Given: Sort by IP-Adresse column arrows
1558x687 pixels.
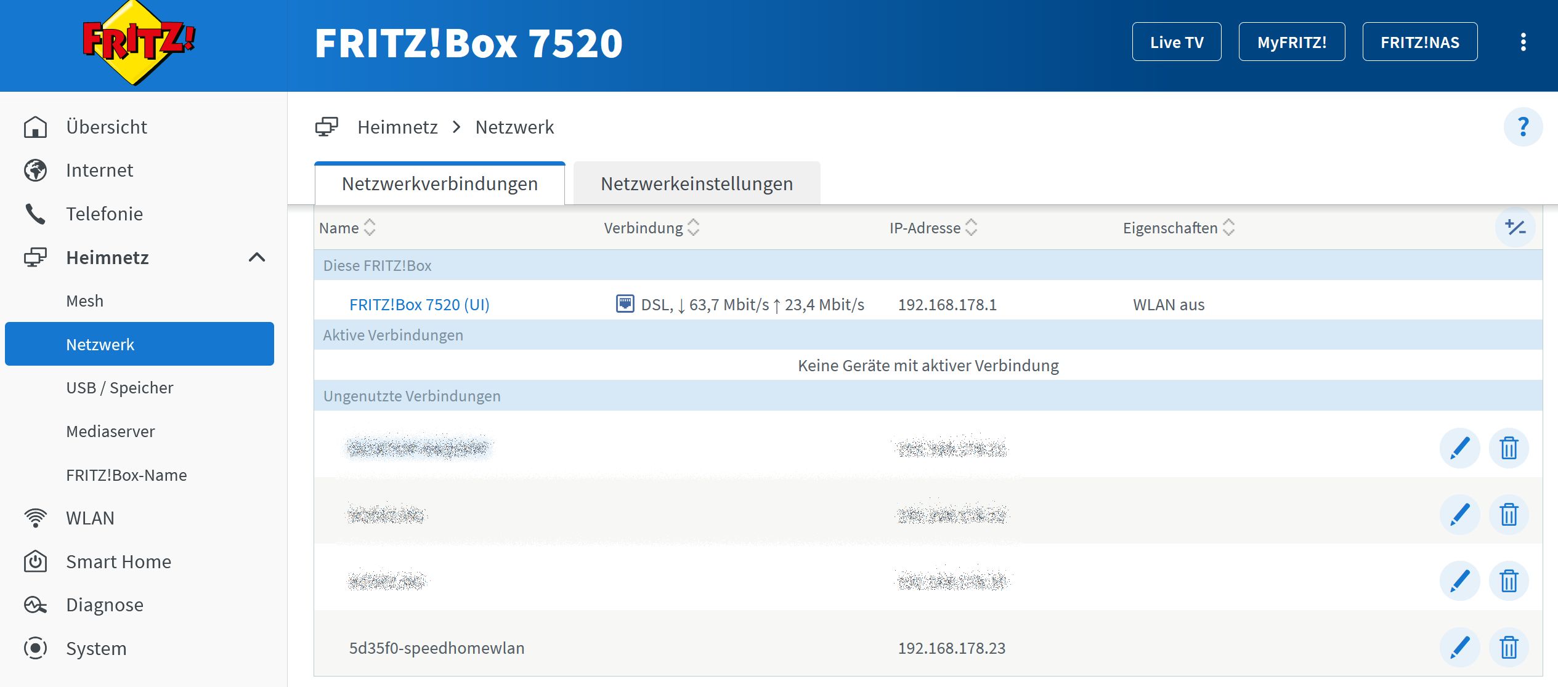Looking at the screenshot, I should tap(972, 227).
